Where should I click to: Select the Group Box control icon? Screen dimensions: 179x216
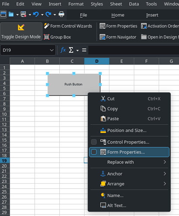point(46,37)
